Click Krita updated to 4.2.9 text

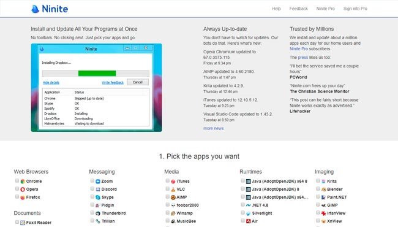click(x=223, y=86)
